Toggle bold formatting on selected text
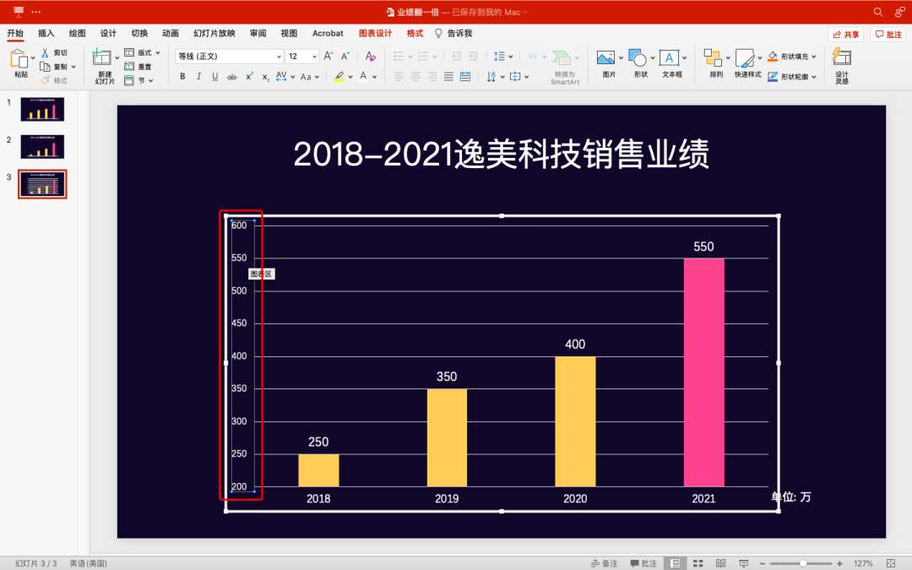Screen dimensions: 912x570 point(182,76)
